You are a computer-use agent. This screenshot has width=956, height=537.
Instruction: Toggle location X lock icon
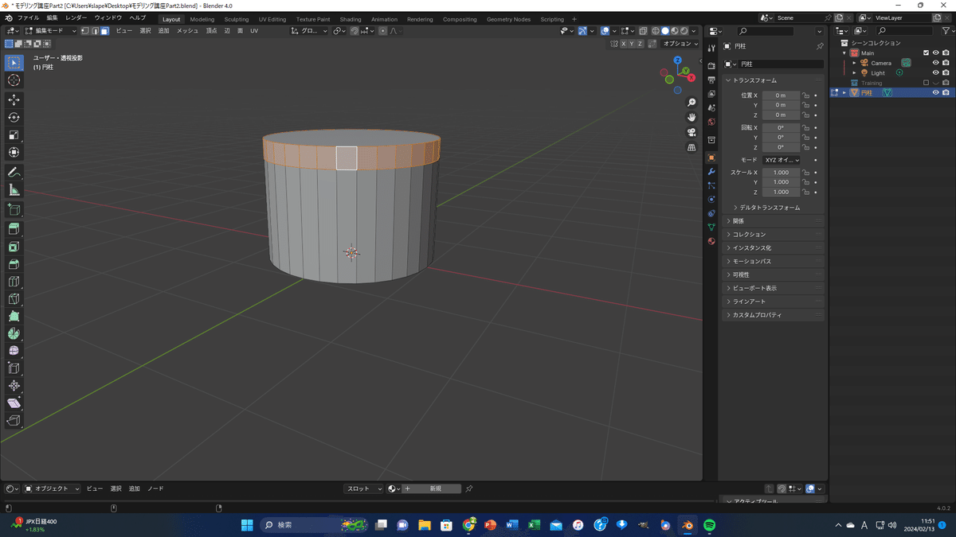click(x=806, y=95)
